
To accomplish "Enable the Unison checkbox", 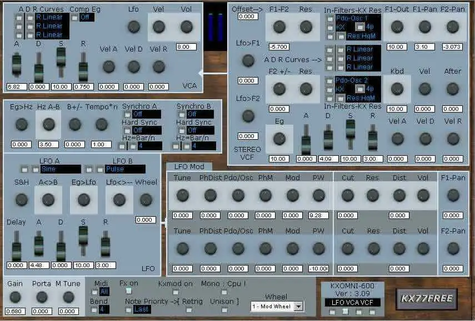I will pos(224,310).
